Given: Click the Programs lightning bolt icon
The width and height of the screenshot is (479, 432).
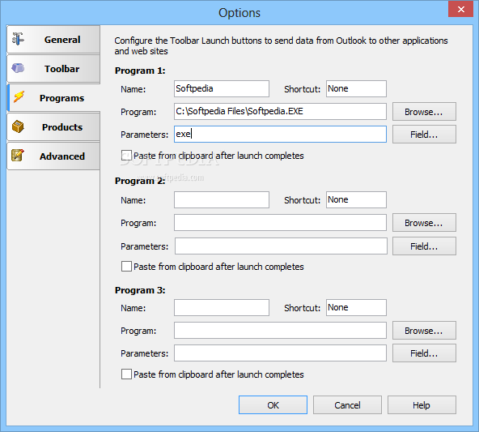Looking at the screenshot, I should coord(19,96).
